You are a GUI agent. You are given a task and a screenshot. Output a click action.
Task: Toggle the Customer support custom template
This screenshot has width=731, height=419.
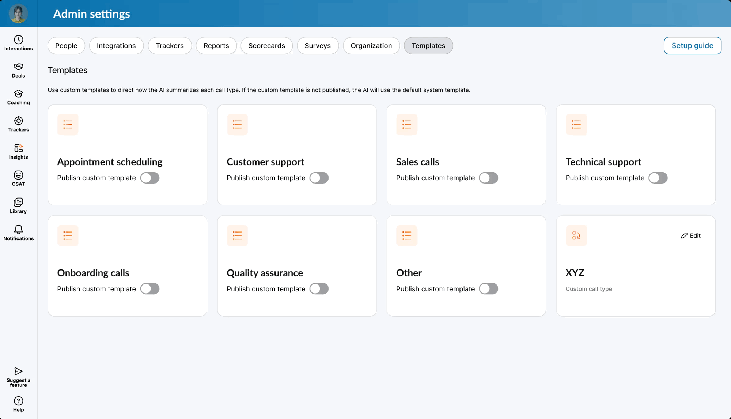[319, 178]
